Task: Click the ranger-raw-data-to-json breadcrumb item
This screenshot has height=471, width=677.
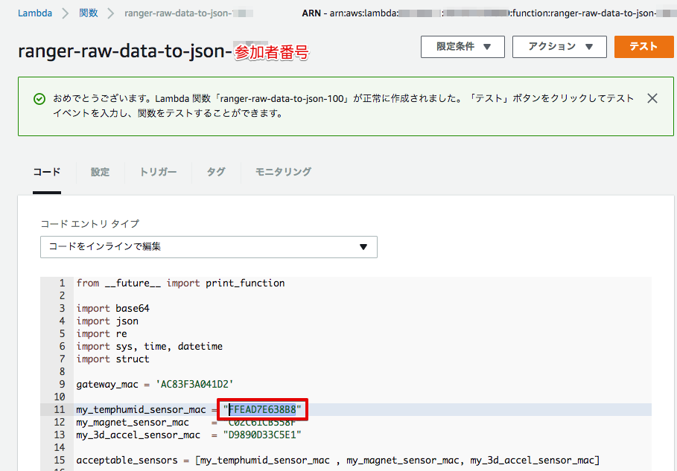Action: click(x=188, y=13)
